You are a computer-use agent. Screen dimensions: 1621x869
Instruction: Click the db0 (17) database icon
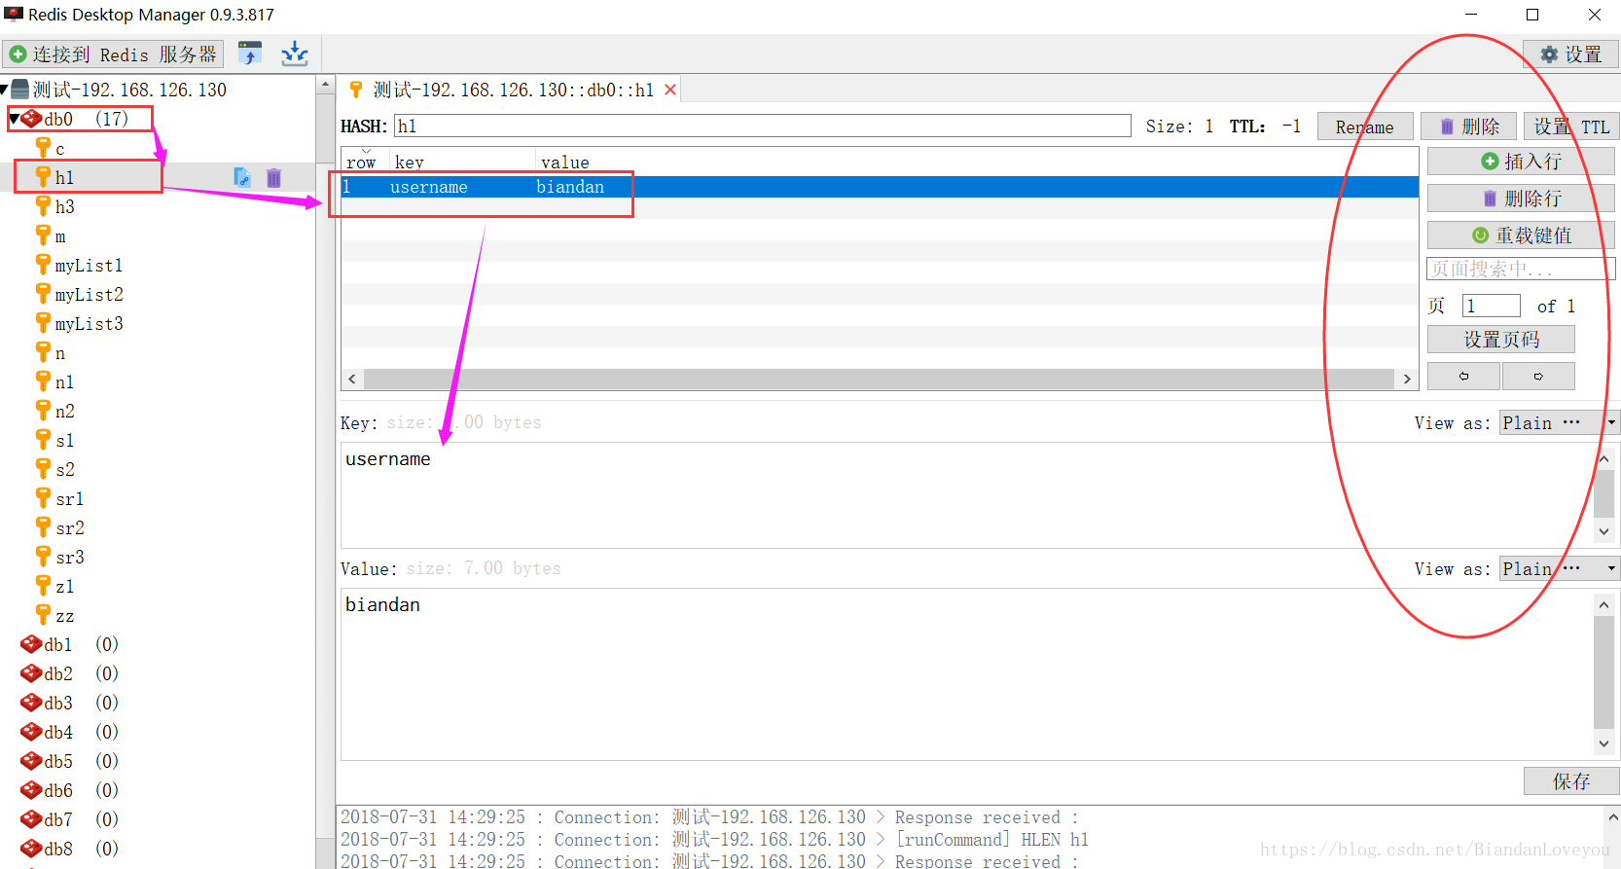[31, 119]
